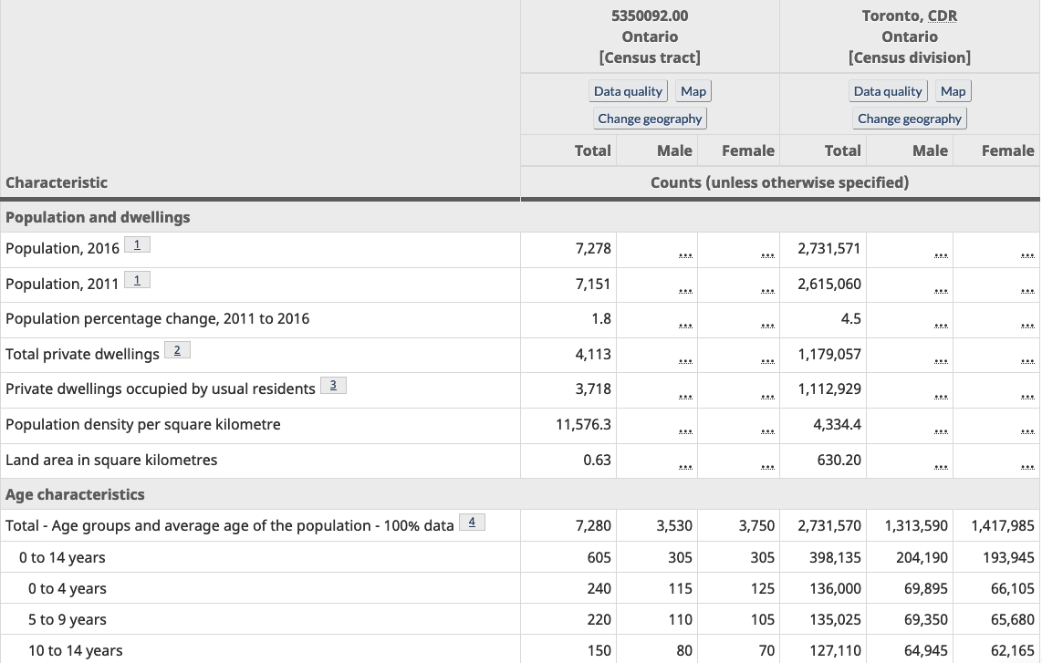The height and width of the screenshot is (663, 1042).
Task: Click the Population, 2016 male ellipsis in tract column
Action: (x=685, y=254)
